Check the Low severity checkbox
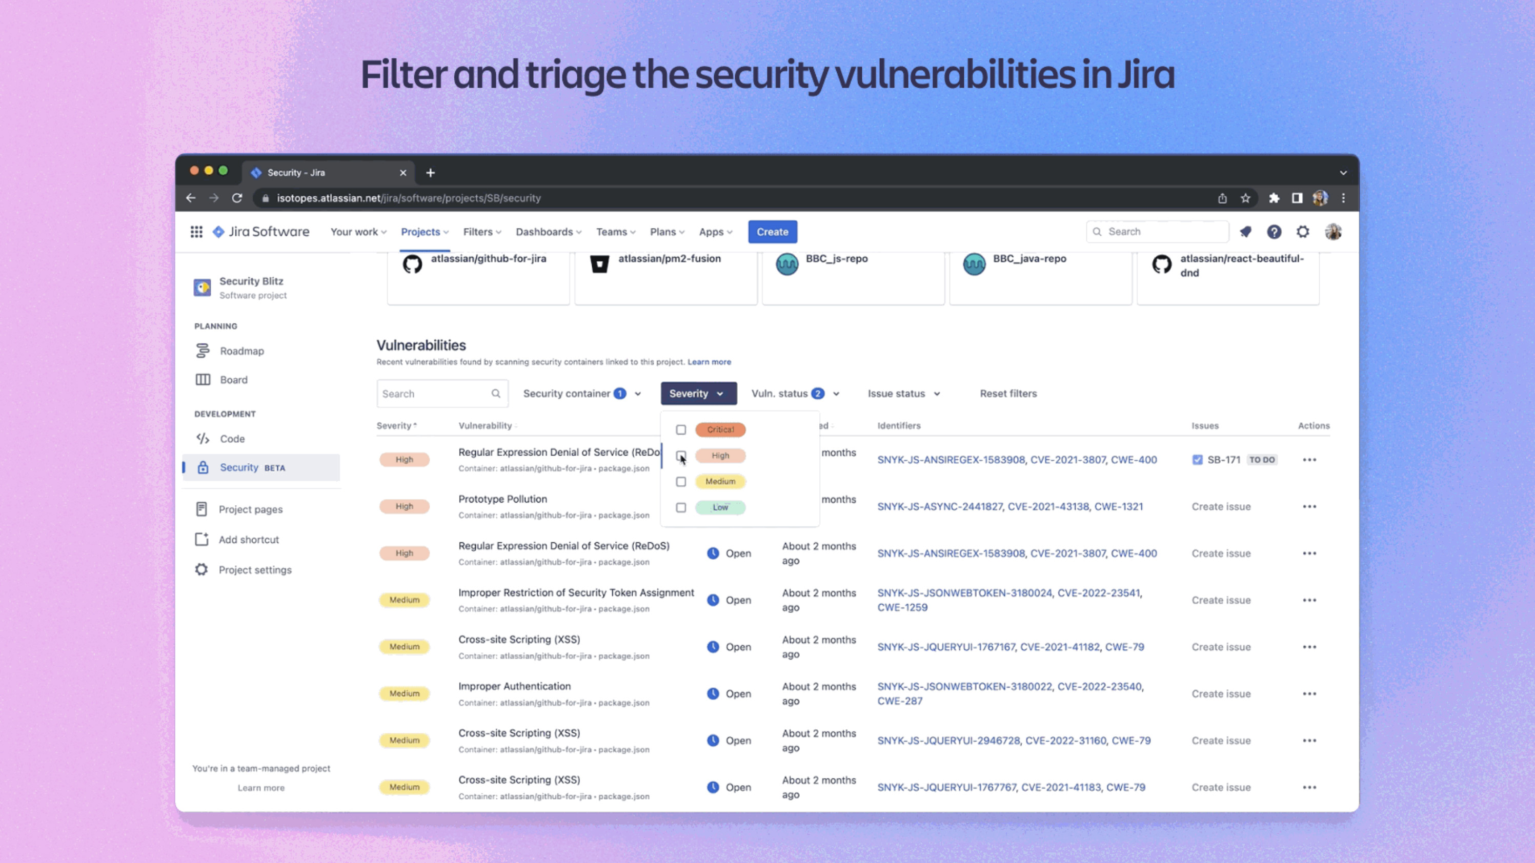The image size is (1535, 863). click(x=680, y=507)
